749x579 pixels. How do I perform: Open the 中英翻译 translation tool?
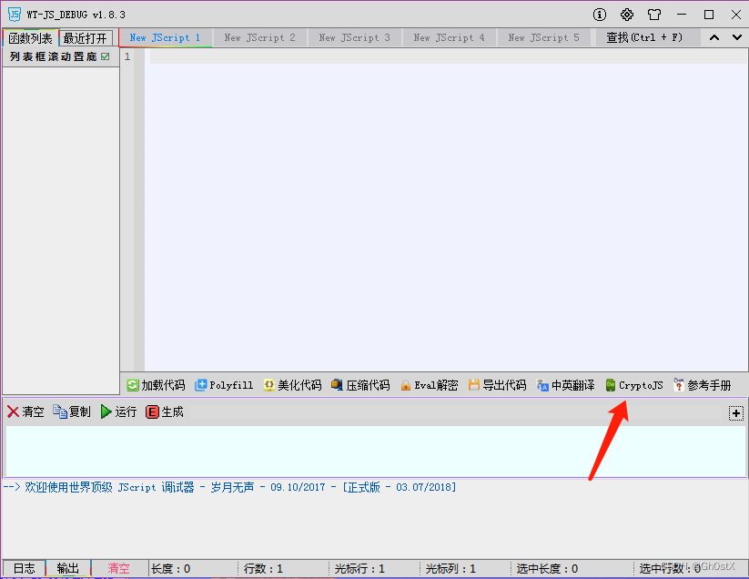565,385
